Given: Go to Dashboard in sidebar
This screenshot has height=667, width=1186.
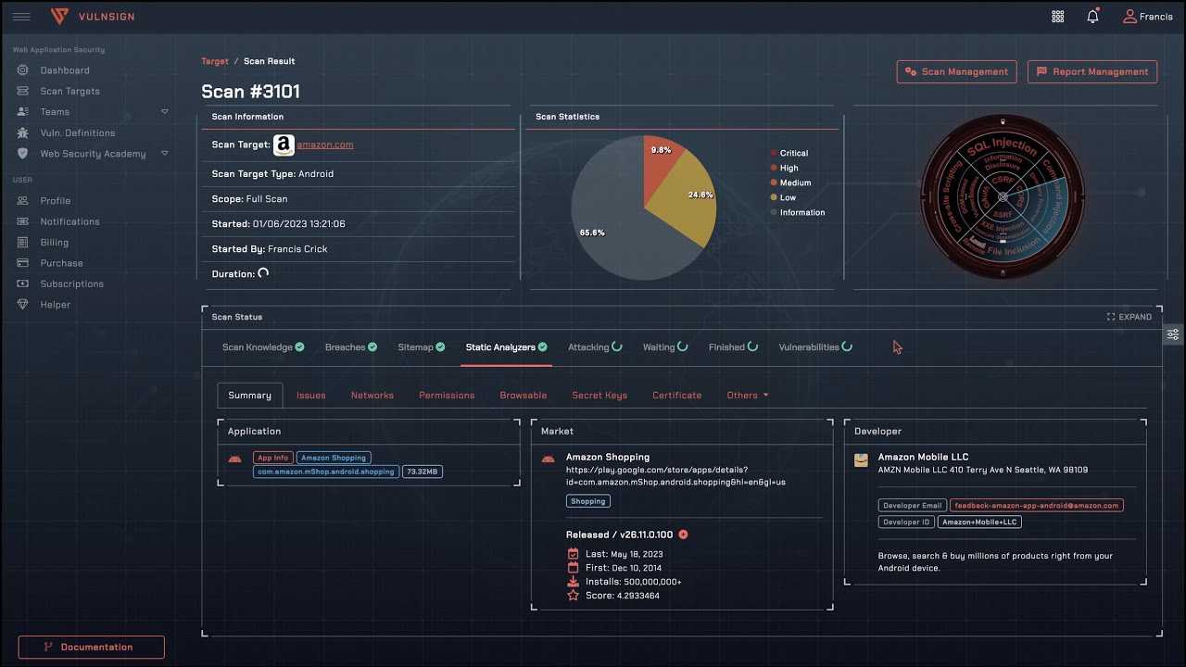Looking at the screenshot, I should click(x=65, y=70).
